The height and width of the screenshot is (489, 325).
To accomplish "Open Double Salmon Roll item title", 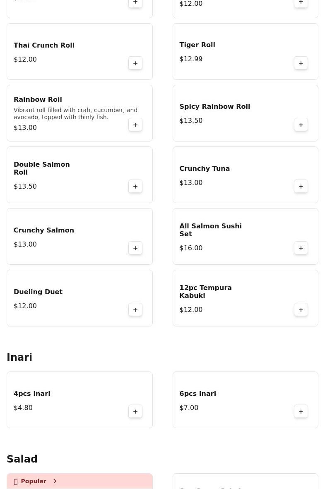I will click(x=42, y=168).
